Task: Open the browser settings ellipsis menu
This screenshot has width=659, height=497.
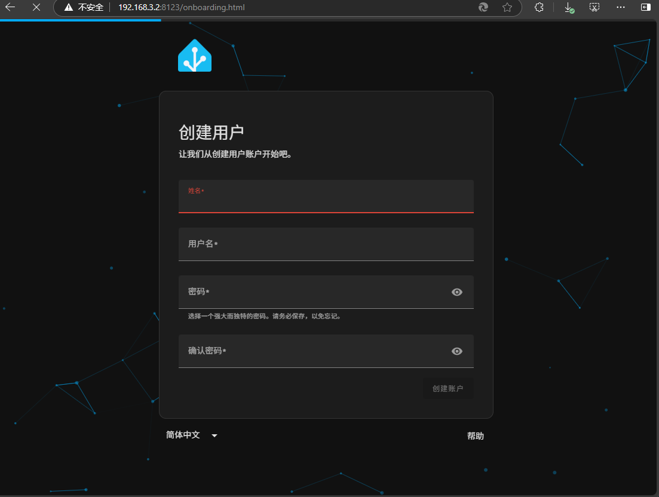Action: [620, 8]
